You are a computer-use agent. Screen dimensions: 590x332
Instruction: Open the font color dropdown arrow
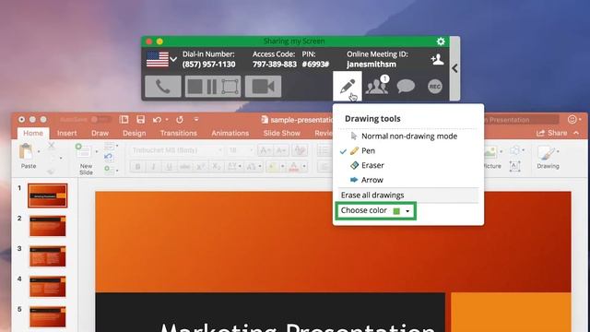pyautogui.click(x=304, y=166)
